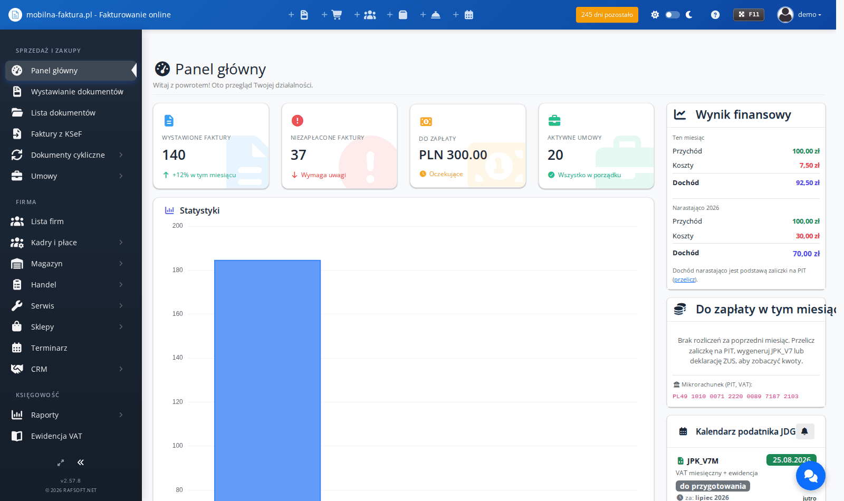Image resolution: width=844 pixels, height=501 pixels.
Task: Open Lista dokumentów menu item
Action: 71,113
